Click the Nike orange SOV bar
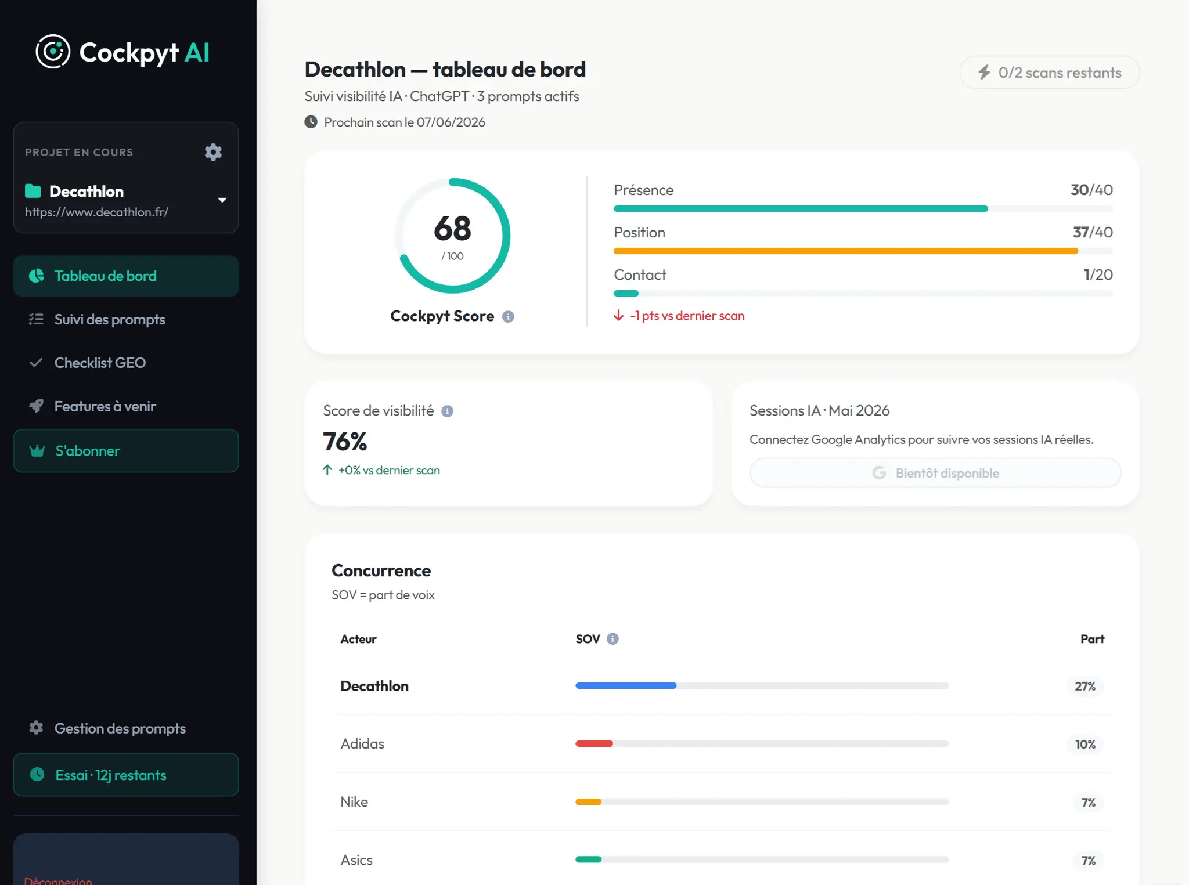This screenshot has width=1189, height=885. coord(589,802)
